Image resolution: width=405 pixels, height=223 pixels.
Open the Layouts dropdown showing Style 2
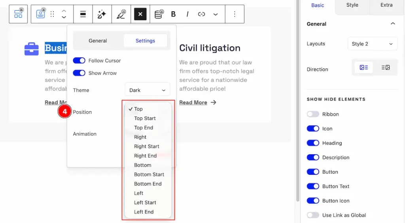tap(372, 44)
